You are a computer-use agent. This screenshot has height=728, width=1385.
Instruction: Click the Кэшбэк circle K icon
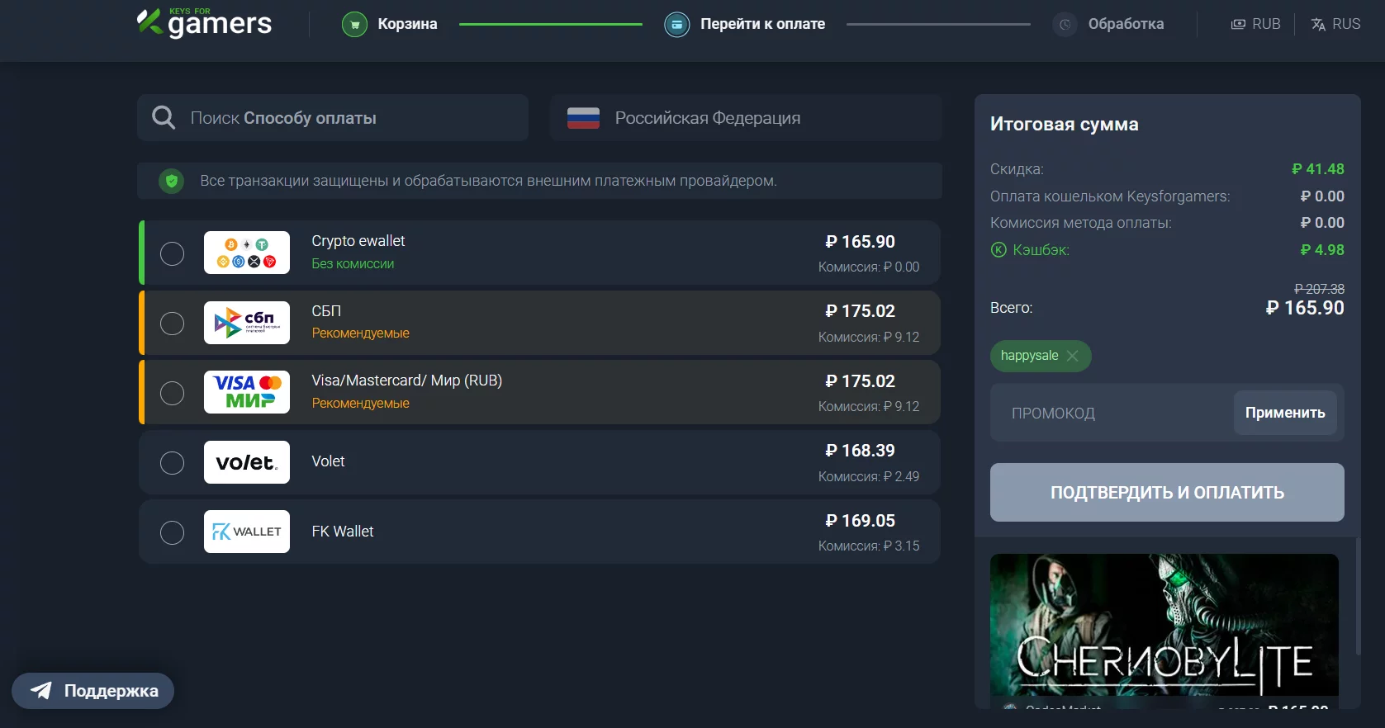tap(998, 250)
